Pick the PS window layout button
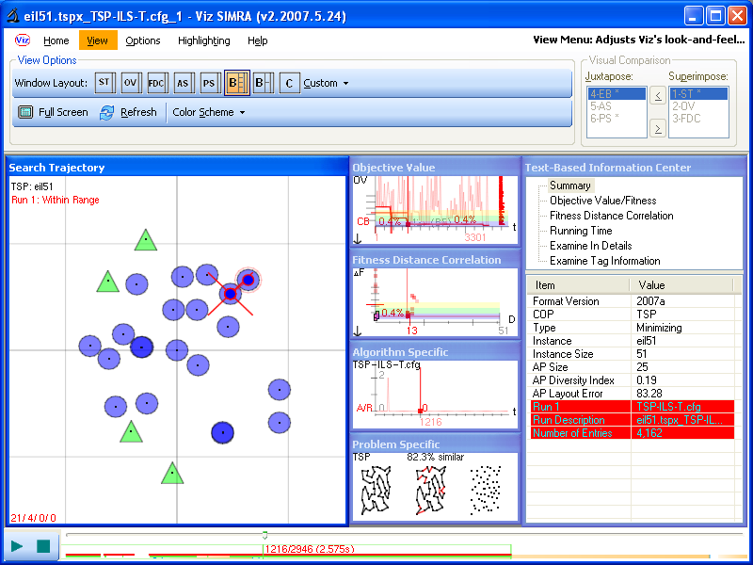The height and width of the screenshot is (565, 753). click(x=209, y=83)
